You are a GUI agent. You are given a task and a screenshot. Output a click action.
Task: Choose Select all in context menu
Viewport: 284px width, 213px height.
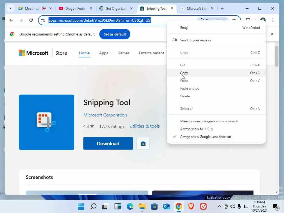click(216, 109)
